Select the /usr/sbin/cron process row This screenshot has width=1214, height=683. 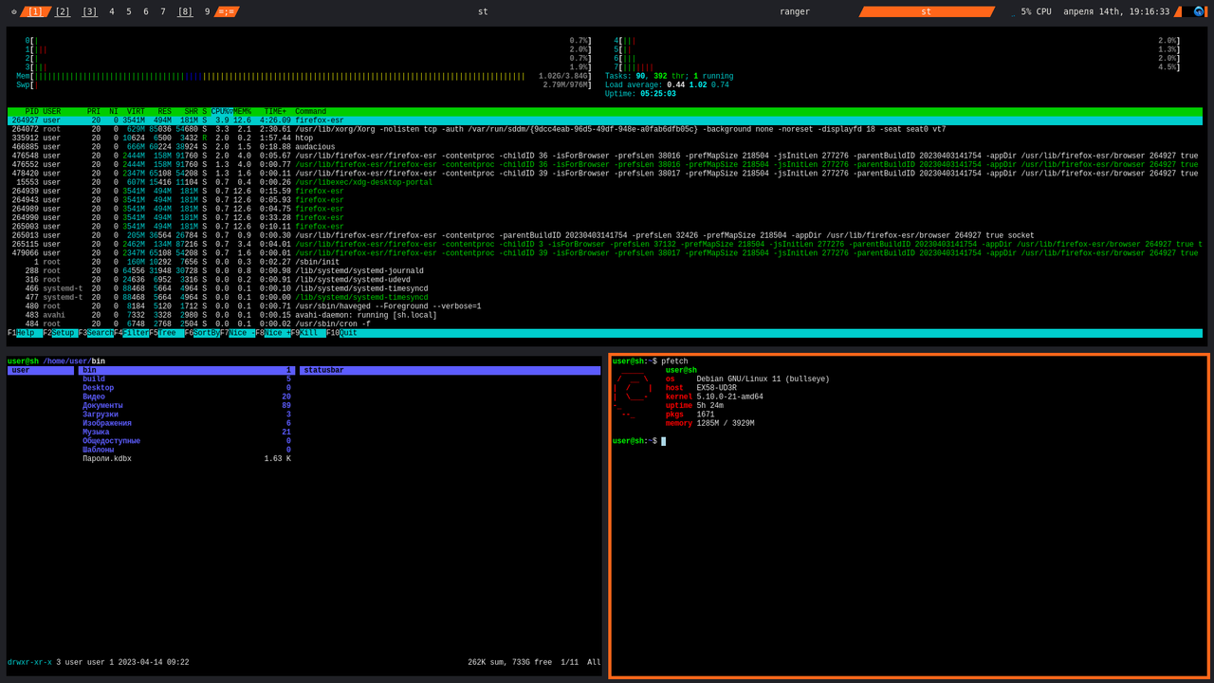605,324
